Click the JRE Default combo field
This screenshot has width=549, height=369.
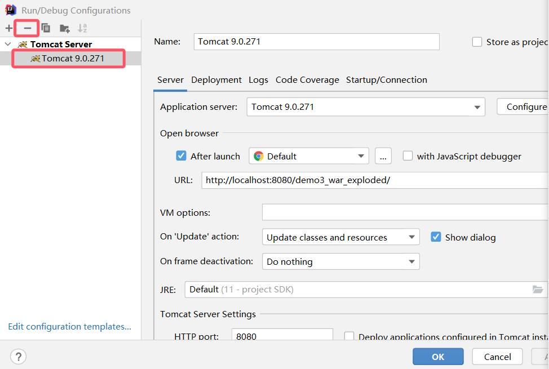[366, 290]
